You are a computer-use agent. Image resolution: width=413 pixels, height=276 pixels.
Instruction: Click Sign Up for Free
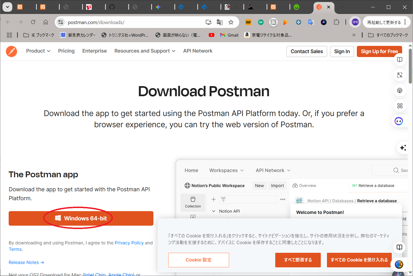[379, 51]
